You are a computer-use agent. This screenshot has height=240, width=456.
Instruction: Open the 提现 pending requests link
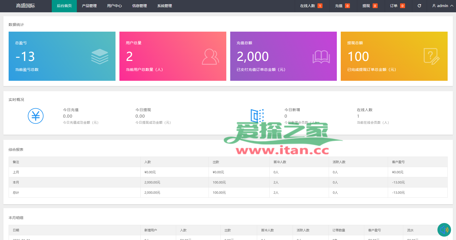coord(370,6)
